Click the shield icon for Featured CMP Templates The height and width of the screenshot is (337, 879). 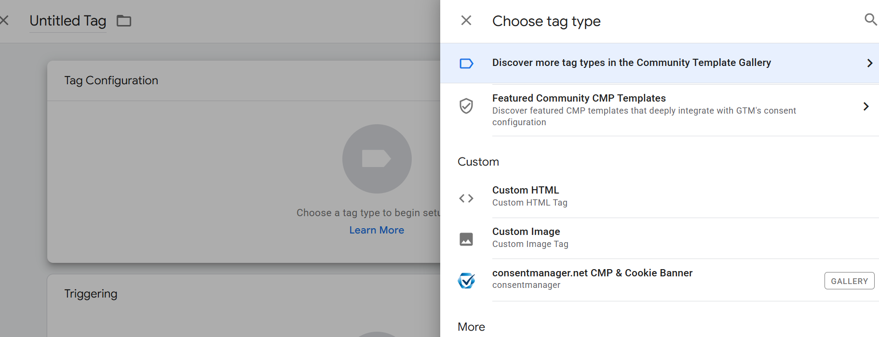click(466, 106)
